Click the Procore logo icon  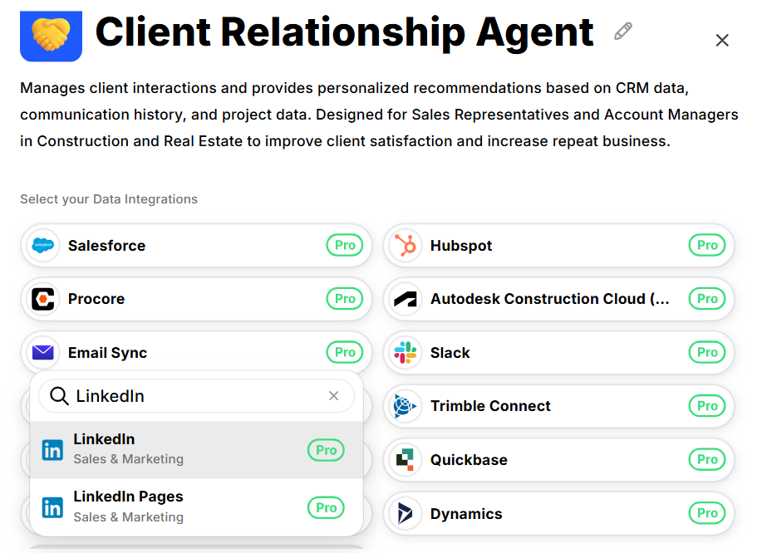[42, 299]
